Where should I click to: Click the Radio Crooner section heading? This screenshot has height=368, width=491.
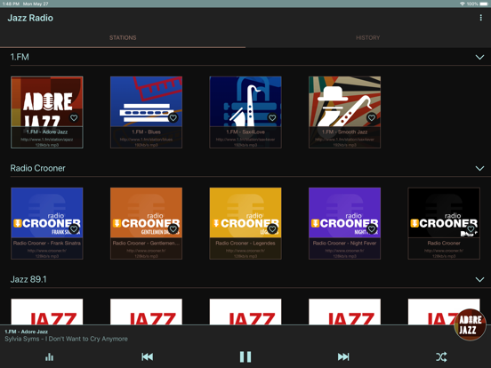point(38,168)
